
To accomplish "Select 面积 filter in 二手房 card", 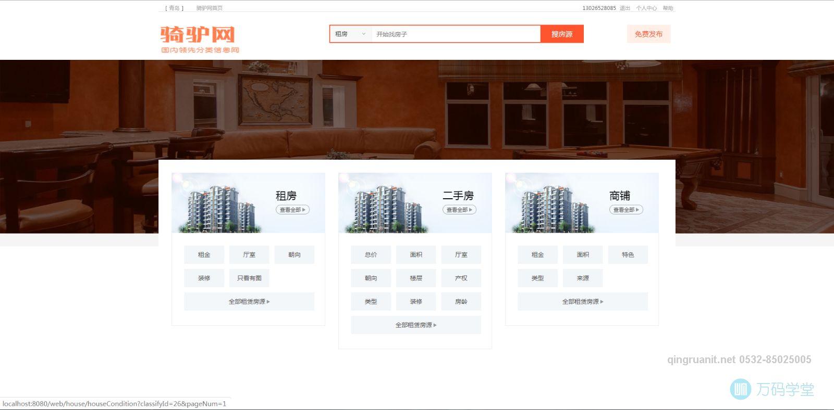I will (x=416, y=254).
